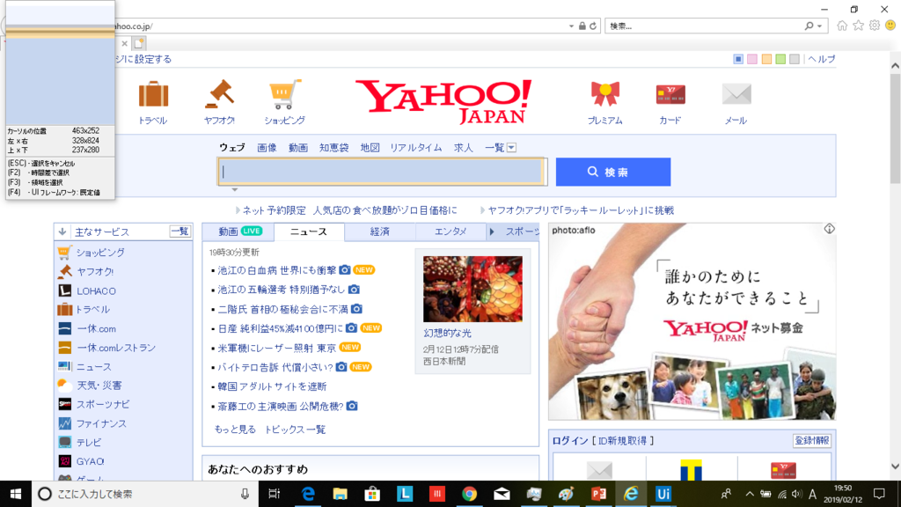Open the Travel briefcase icon in Yahoo header
Viewport: 901px width, 507px height.
pos(153,94)
